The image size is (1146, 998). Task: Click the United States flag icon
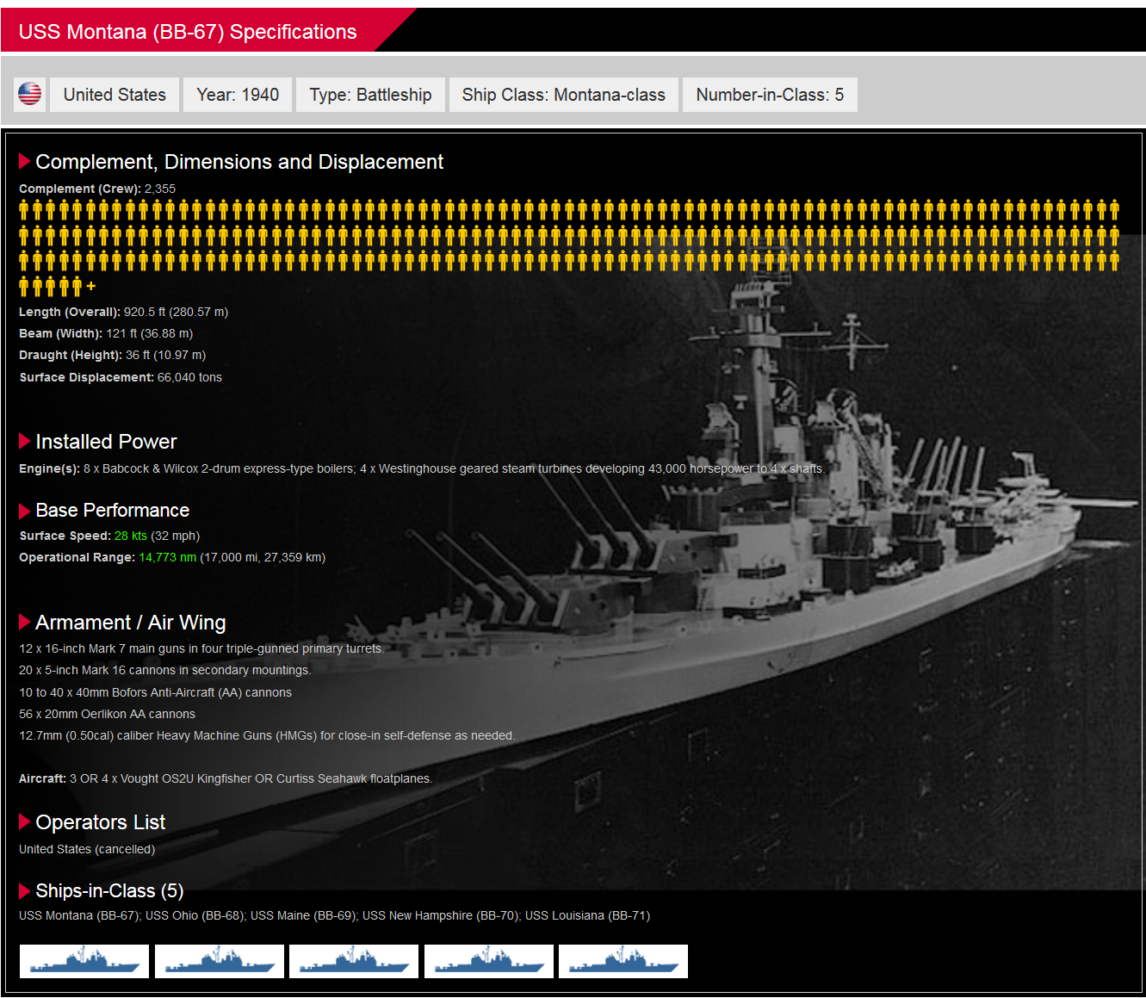click(30, 94)
